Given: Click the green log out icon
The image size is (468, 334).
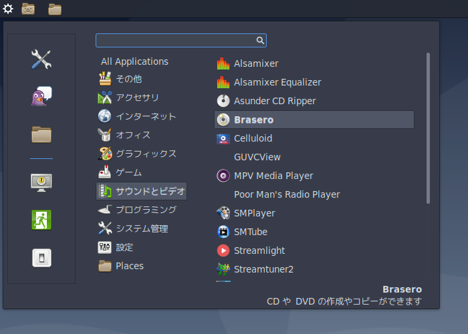Looking at the screenshot, I should coord(41,220).
